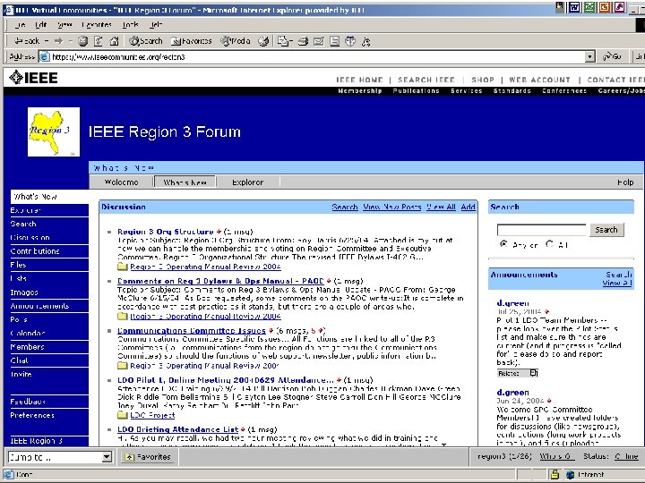The height and width of the screenshot is (483, 645).
Task: Click folder icon next to LDC Project
Action: click(x=122, y=415)
